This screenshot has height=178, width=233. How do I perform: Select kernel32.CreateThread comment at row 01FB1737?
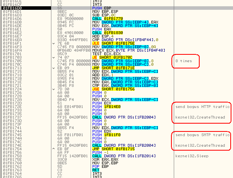[200, 117]
